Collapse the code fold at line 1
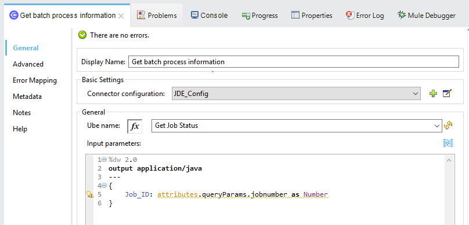 coord(104,160)
